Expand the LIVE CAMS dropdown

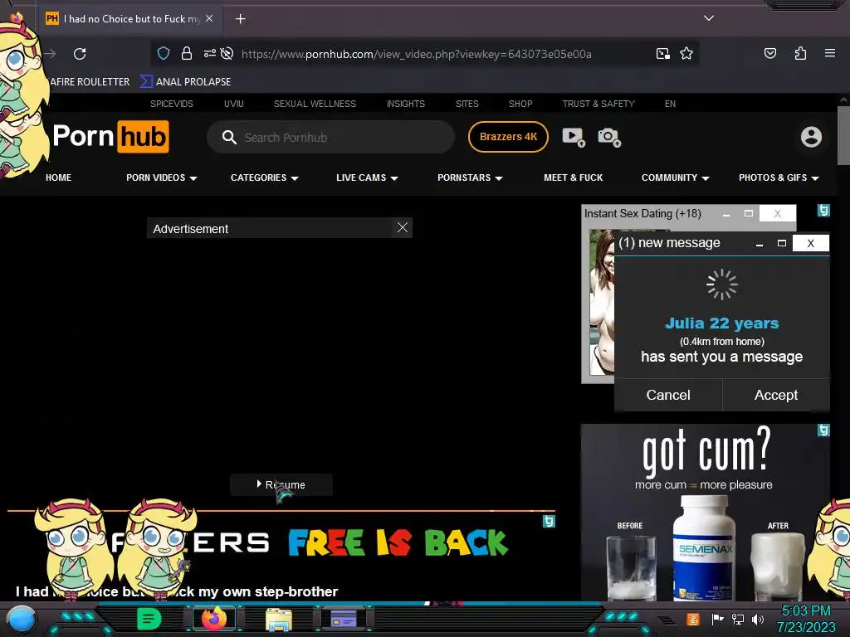[367, 177]
